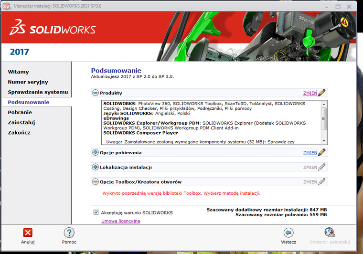This screenshot has width=363, height=254.
Task: Click the Produkty list scrollbar thumb
Action: point(324,119)
